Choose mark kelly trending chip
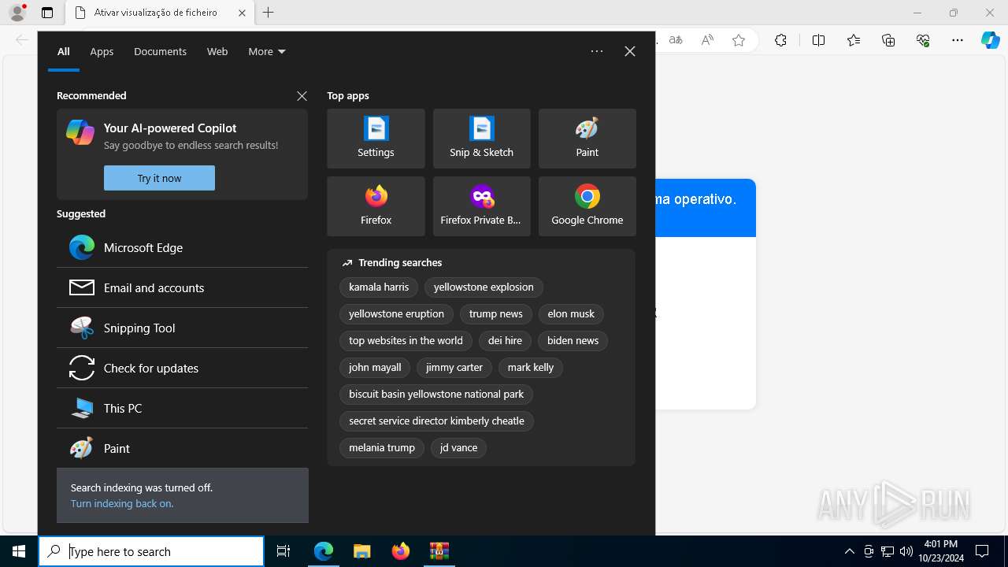Screen dimensions: 1008x567 pos(530,368)
